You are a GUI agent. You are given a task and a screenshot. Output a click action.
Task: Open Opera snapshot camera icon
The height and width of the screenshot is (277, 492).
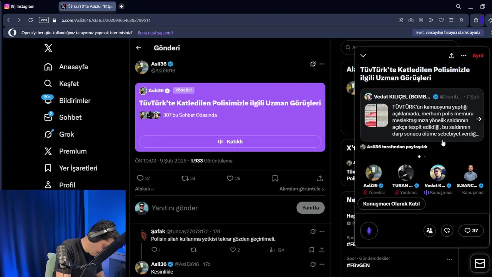coord(411,20)
